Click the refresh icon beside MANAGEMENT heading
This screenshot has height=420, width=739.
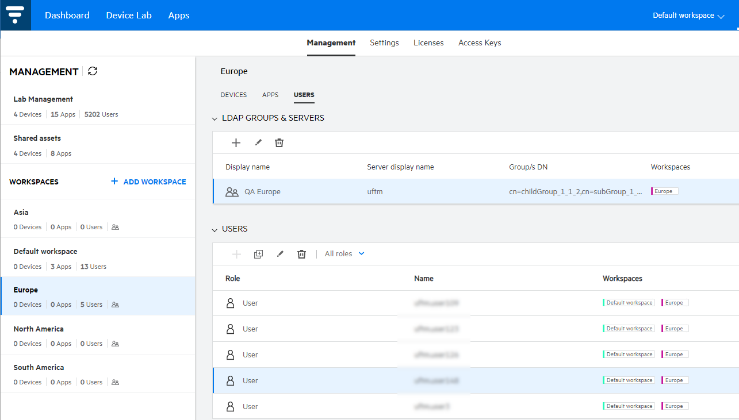93,71
